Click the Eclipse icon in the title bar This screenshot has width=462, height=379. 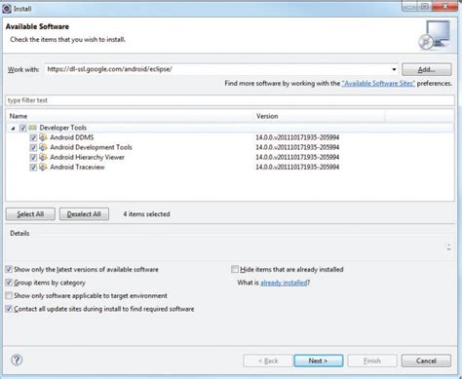coord(7,9)
